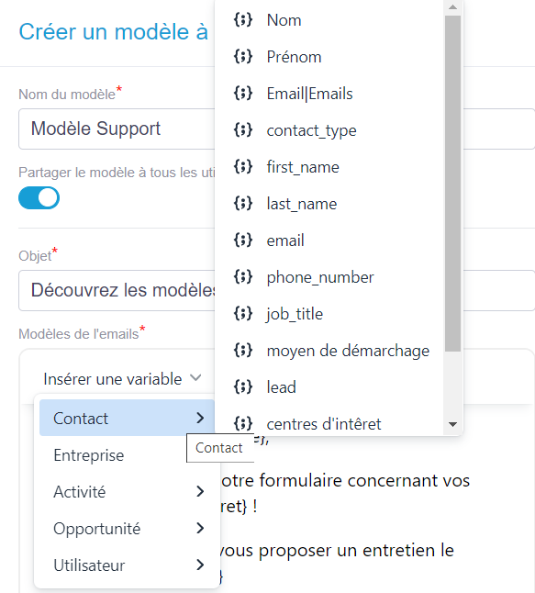Open the Insérer une variable dropdown

click(x=122, y=378)
